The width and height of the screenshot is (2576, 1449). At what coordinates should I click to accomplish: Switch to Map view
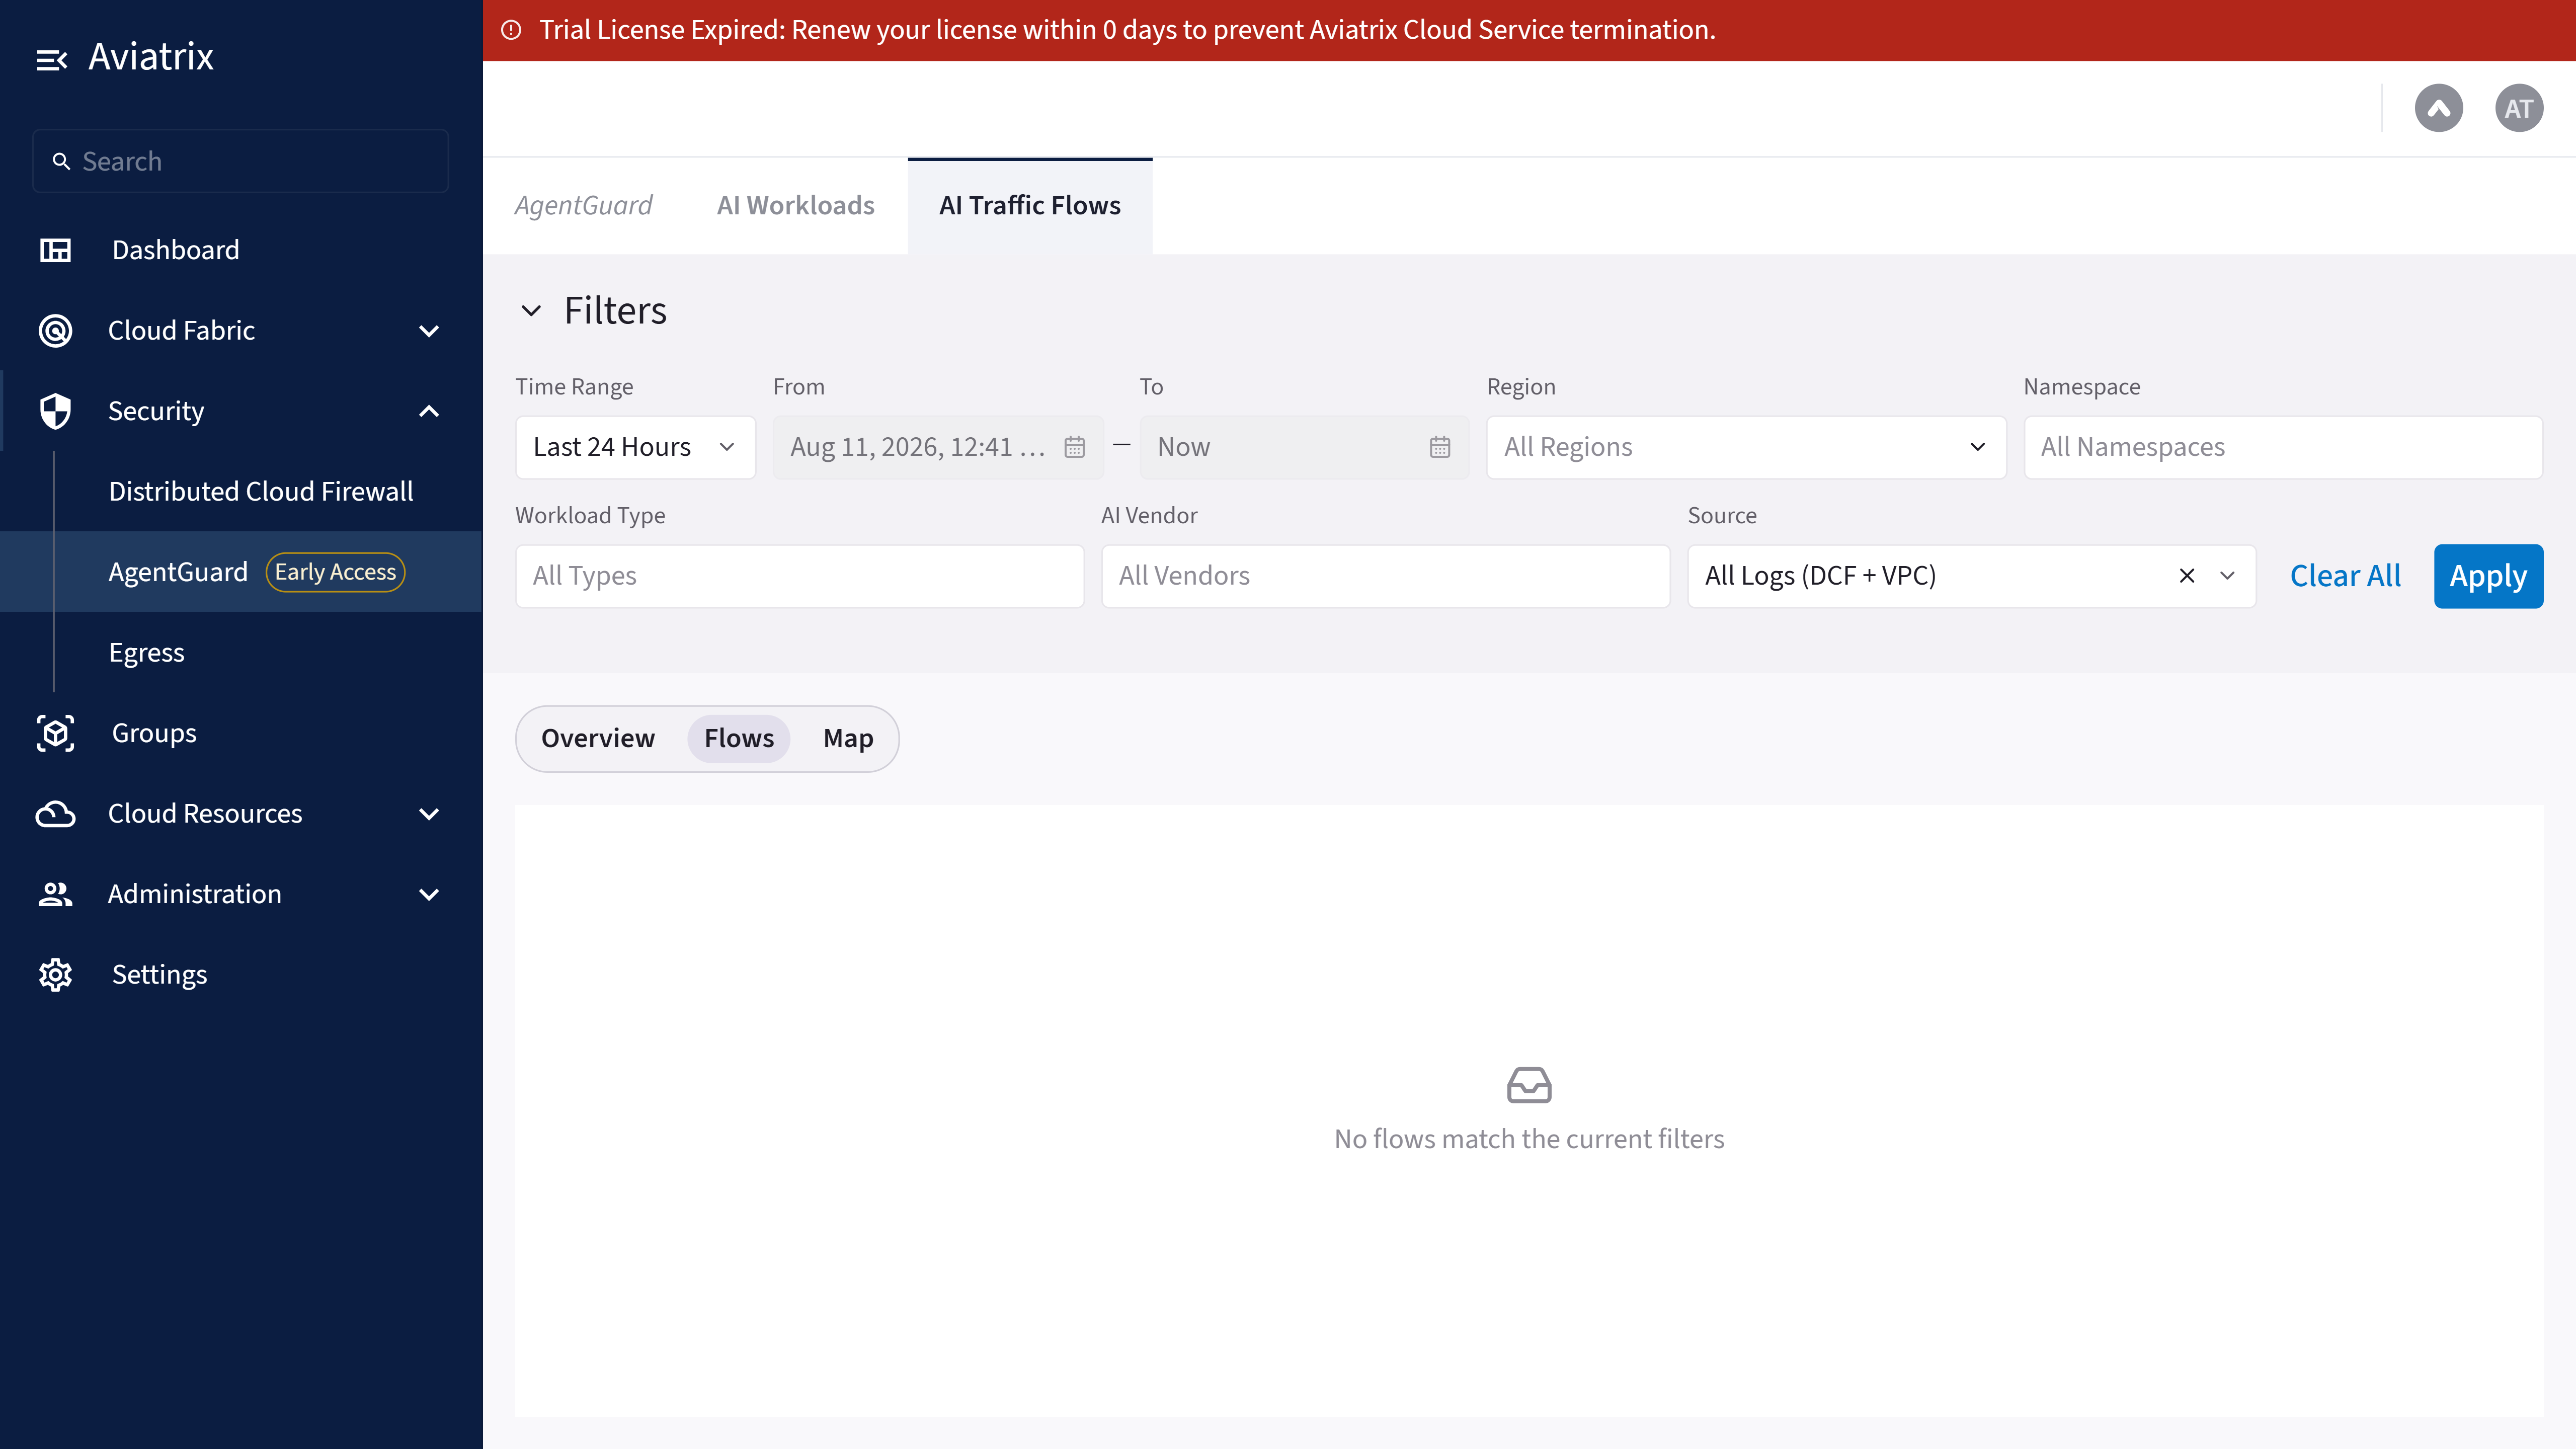(x=848, y=739)
